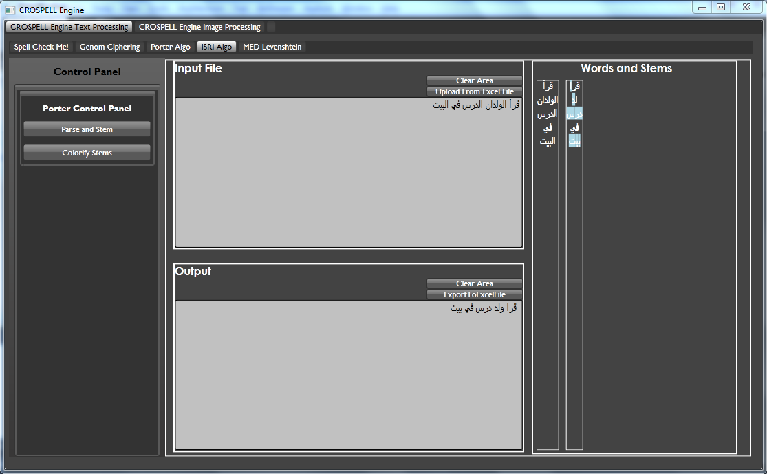Open the Genom Ciphering tab

click(x=109, y=47)
